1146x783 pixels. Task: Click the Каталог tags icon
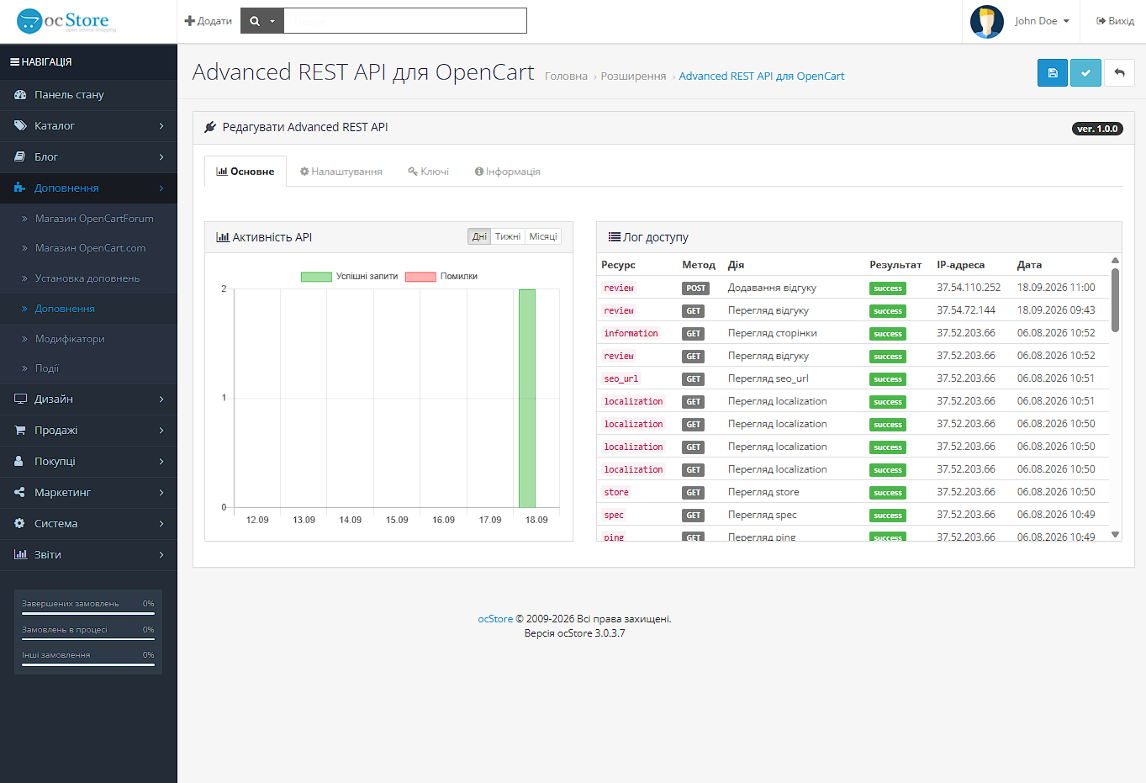pyautogui.click(x=20, y=126)
